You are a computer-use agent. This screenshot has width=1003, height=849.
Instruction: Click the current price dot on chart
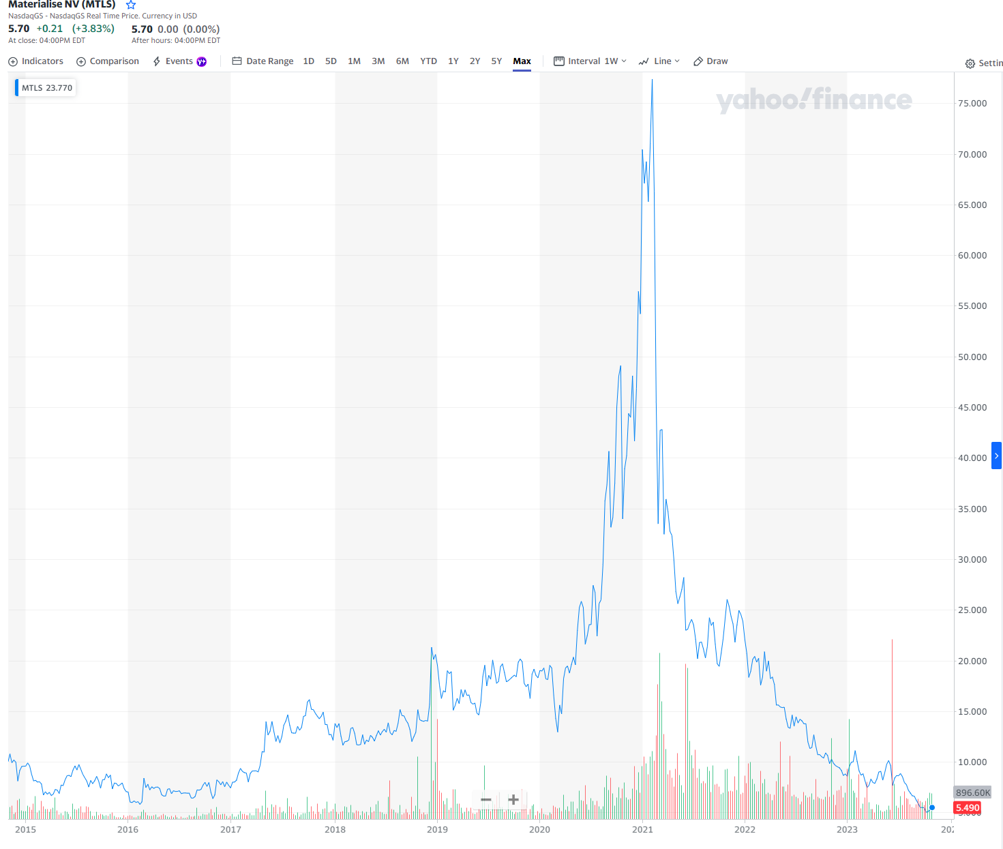pos(932,807)
